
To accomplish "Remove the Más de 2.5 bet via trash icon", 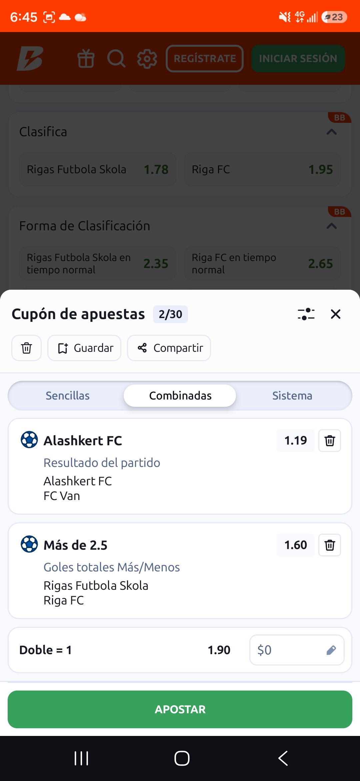I will [330, 545].
